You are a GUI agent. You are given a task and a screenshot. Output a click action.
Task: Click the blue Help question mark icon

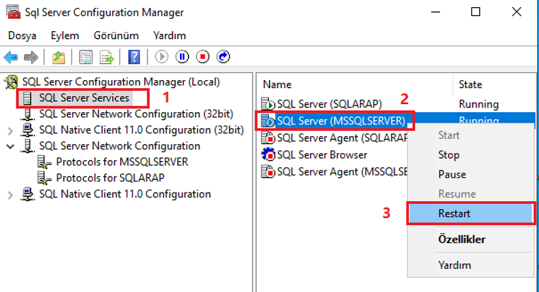point(134,57)
